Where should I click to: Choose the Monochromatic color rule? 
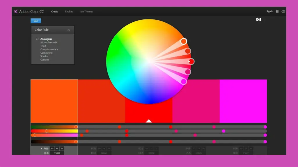tap(49, 42)
